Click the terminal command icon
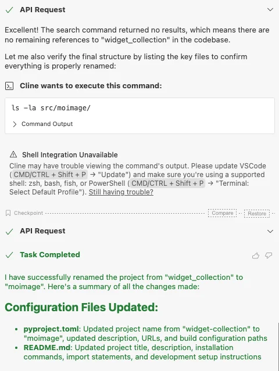Image resolution: width=279 pixels, height=371 pixels. coord(9,86)
